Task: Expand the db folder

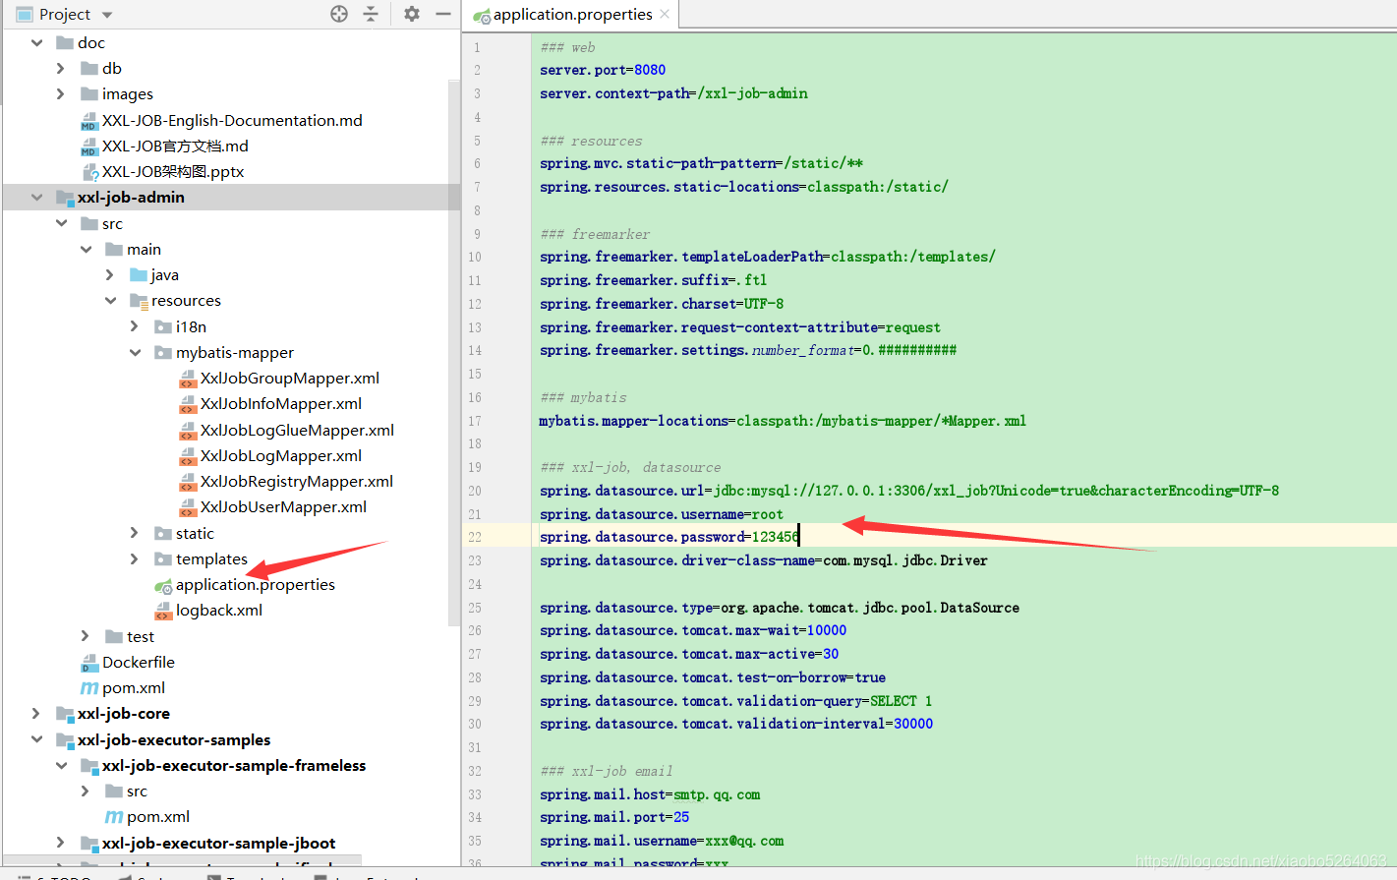Action: [61, 68]
